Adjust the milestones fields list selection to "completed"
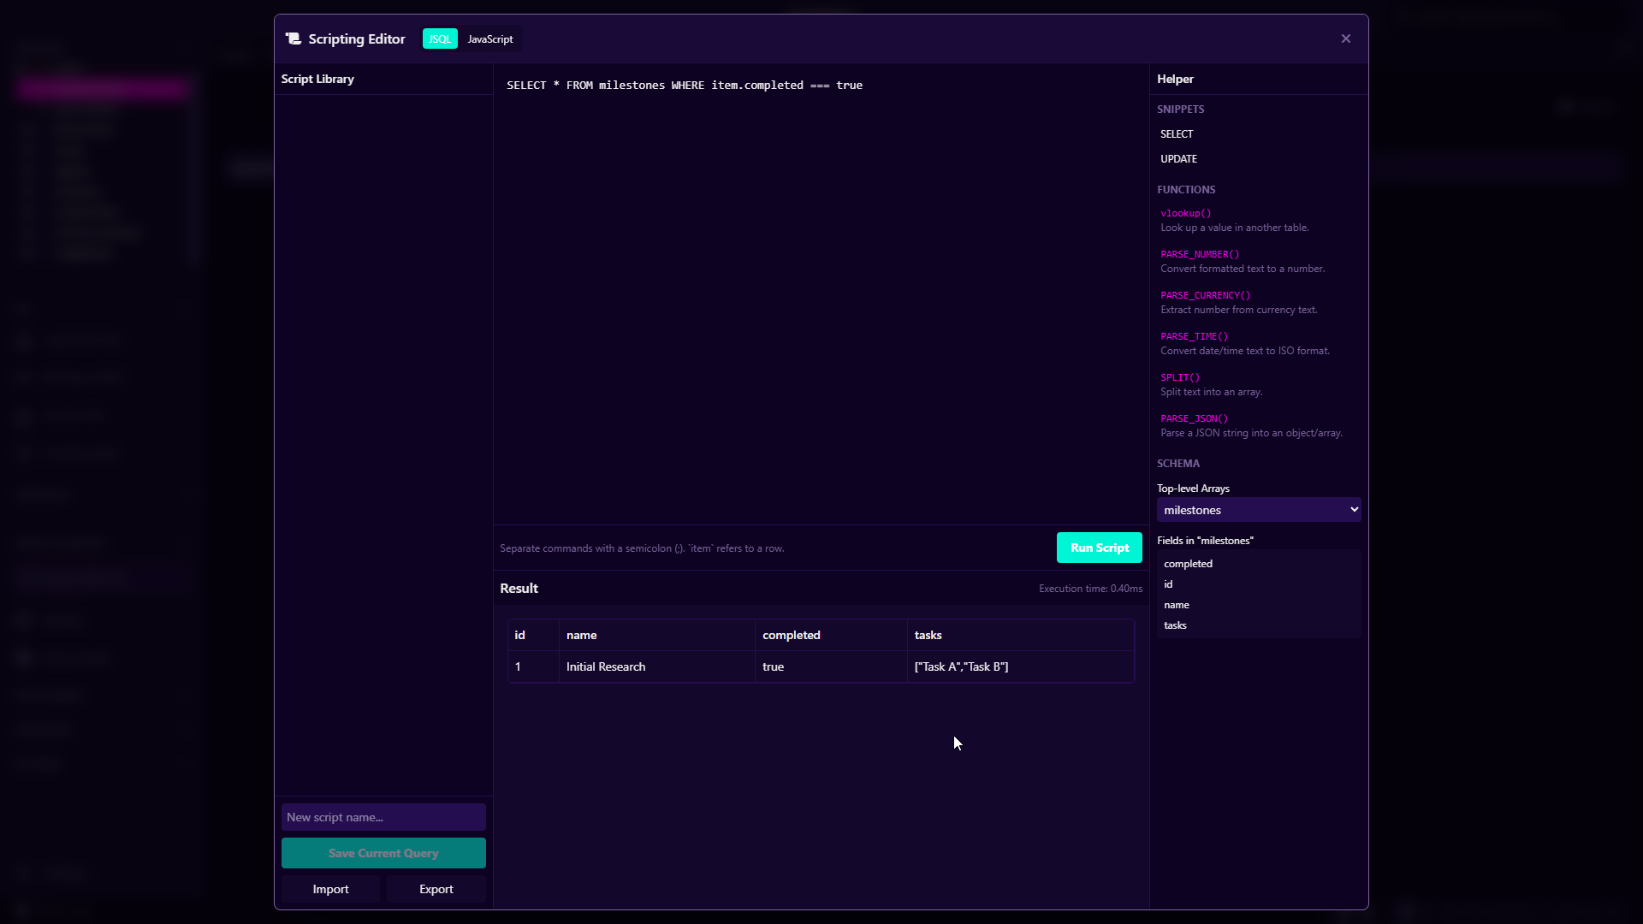Screen dimensions: 1643x924 (1188, 563)
